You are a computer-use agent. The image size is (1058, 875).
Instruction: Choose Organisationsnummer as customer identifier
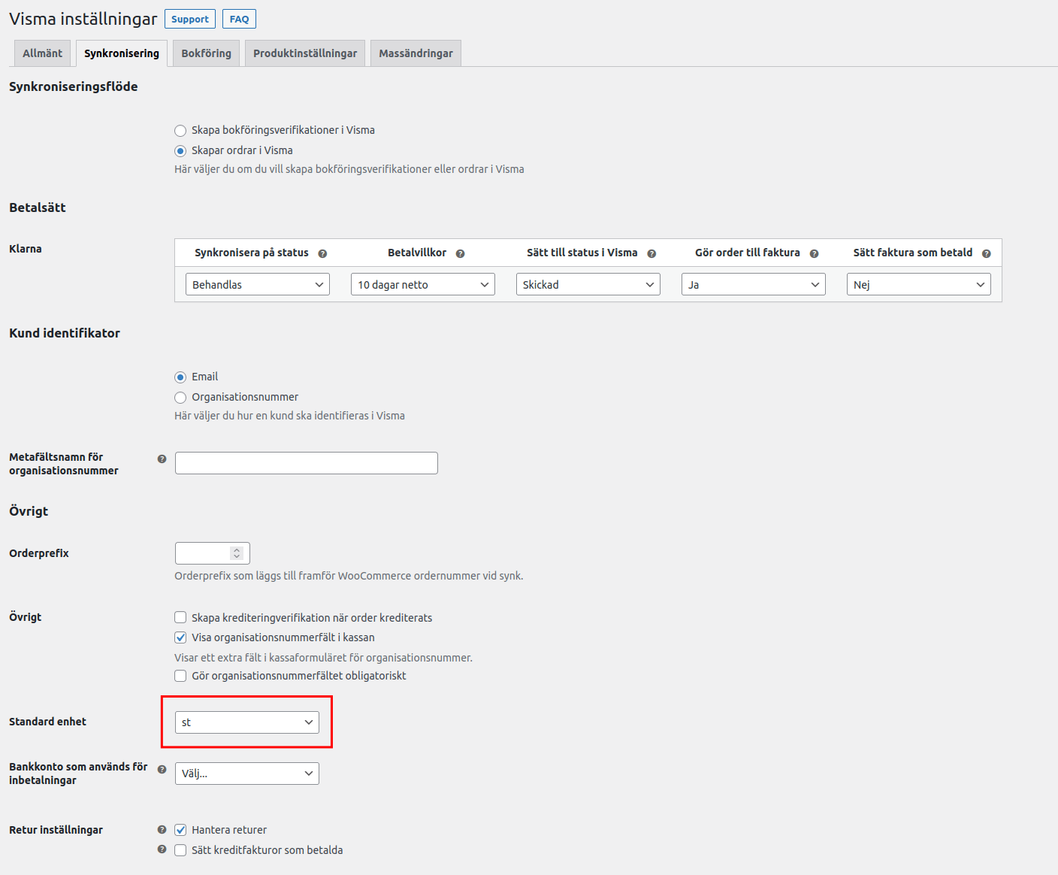[x=180, y=398]
